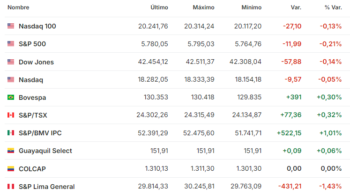Open the Bovespa index link
Image resolution: width=350 pixels, height=195 pixels.
32,97
